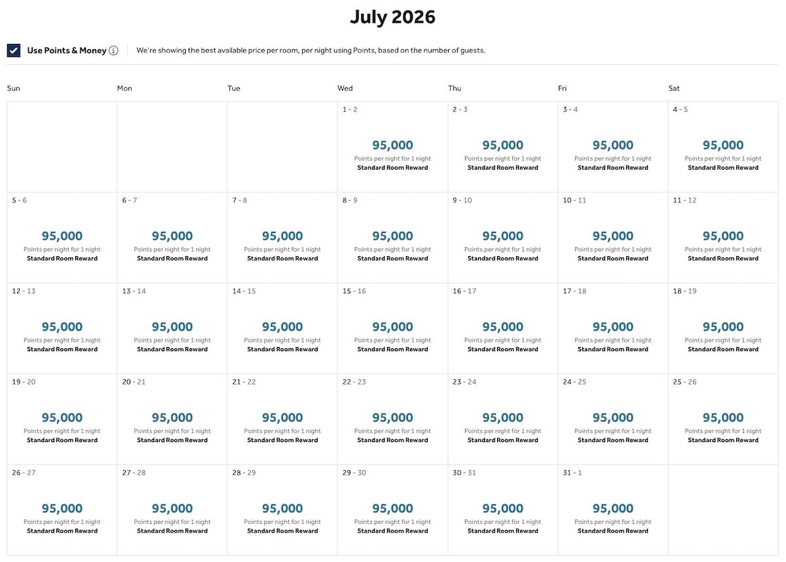The height and width of the screenshot is (562, 786).
Task: Select July 9 - 10 reward night
Action: click(502, 238)
